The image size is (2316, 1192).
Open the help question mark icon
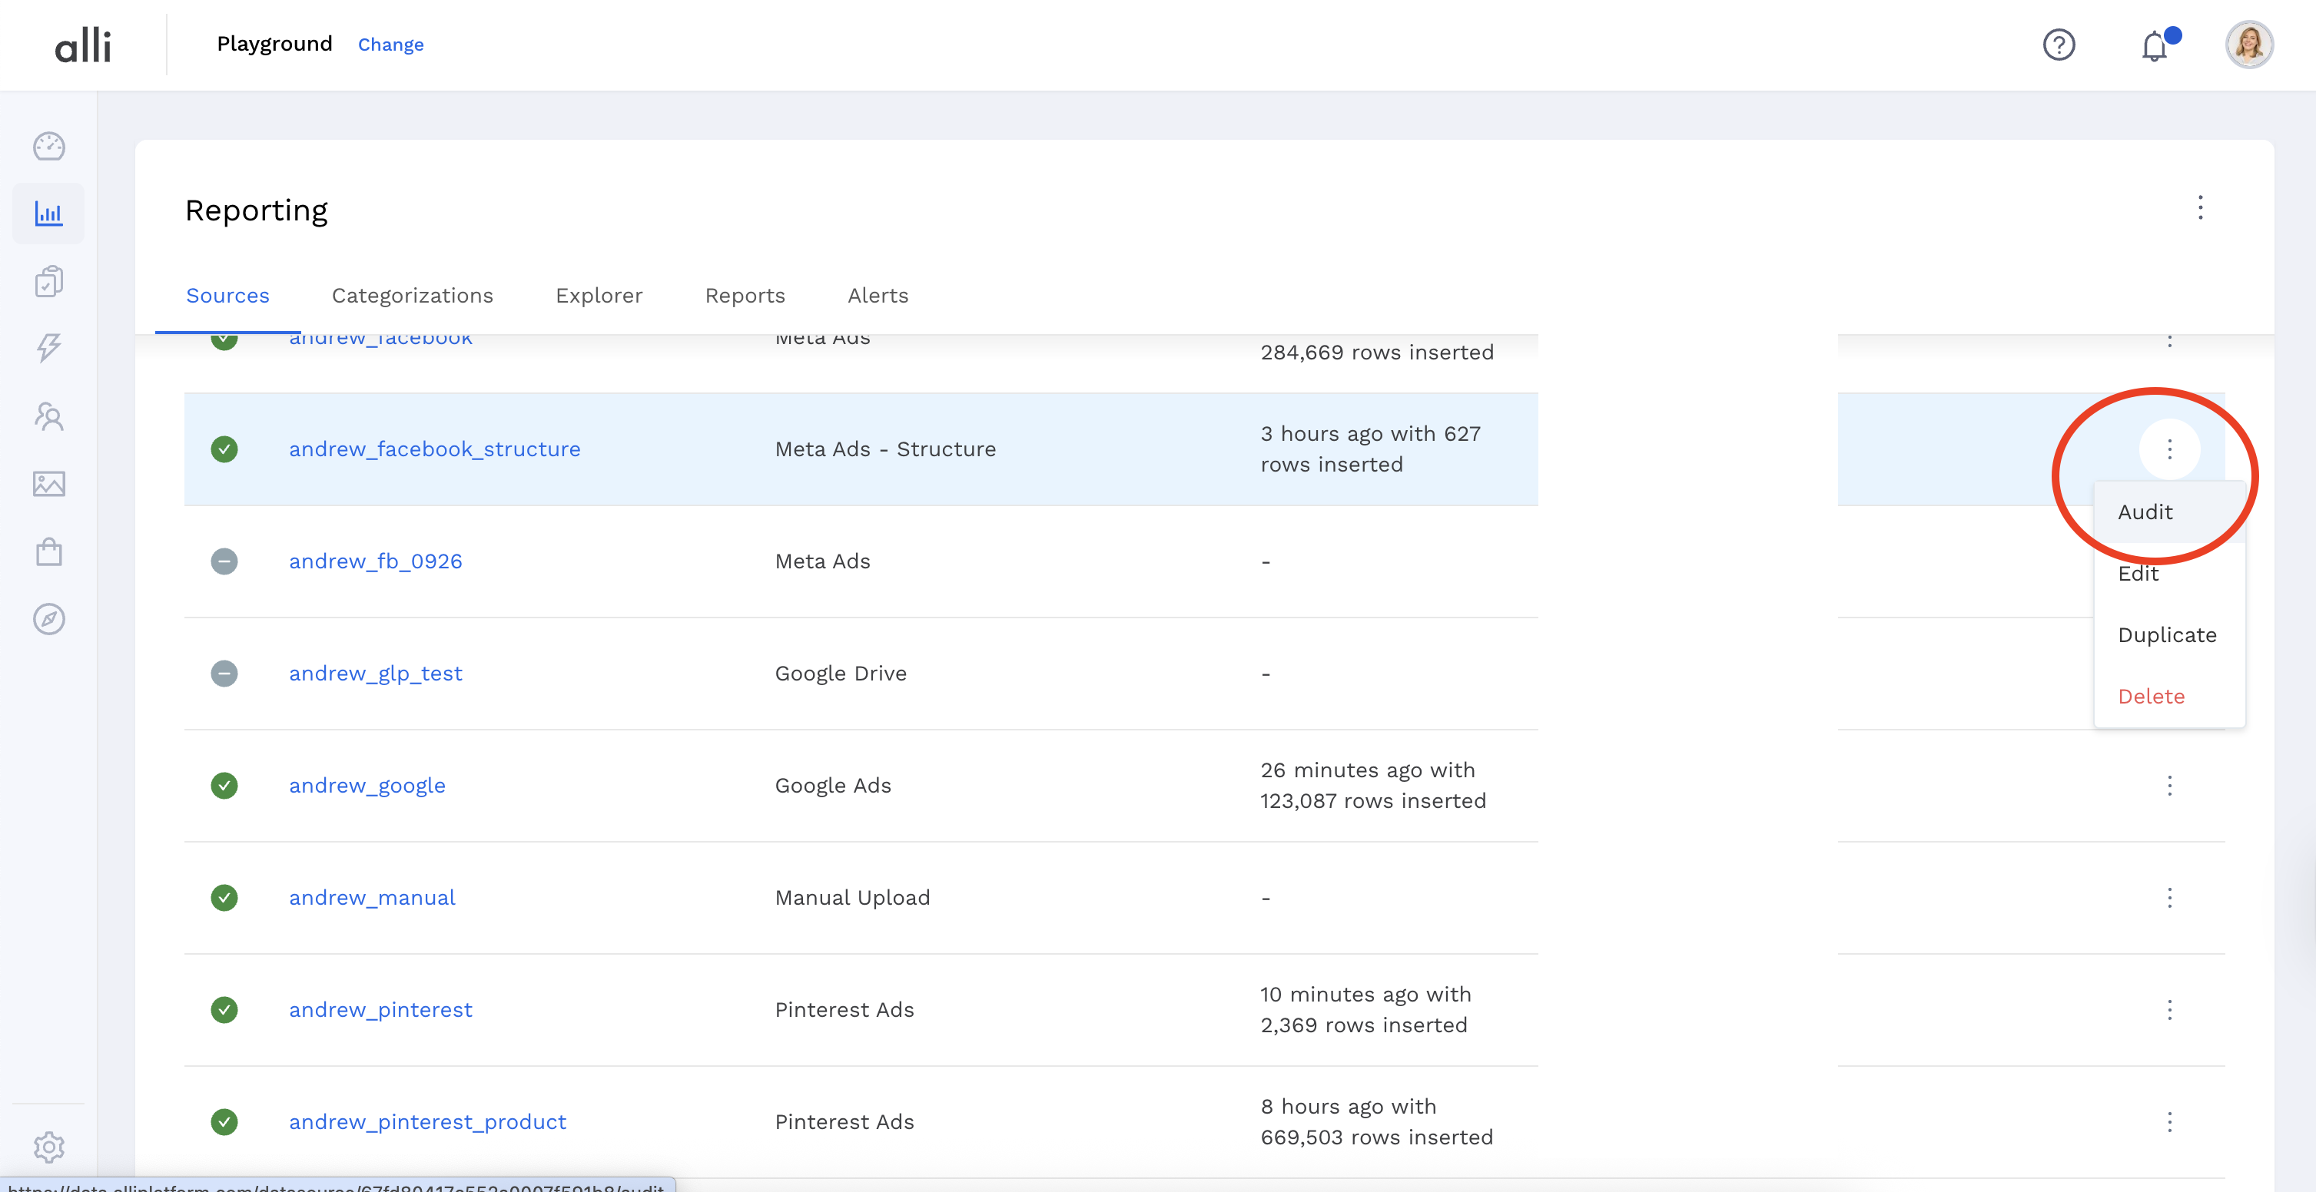coord(2058,45)
